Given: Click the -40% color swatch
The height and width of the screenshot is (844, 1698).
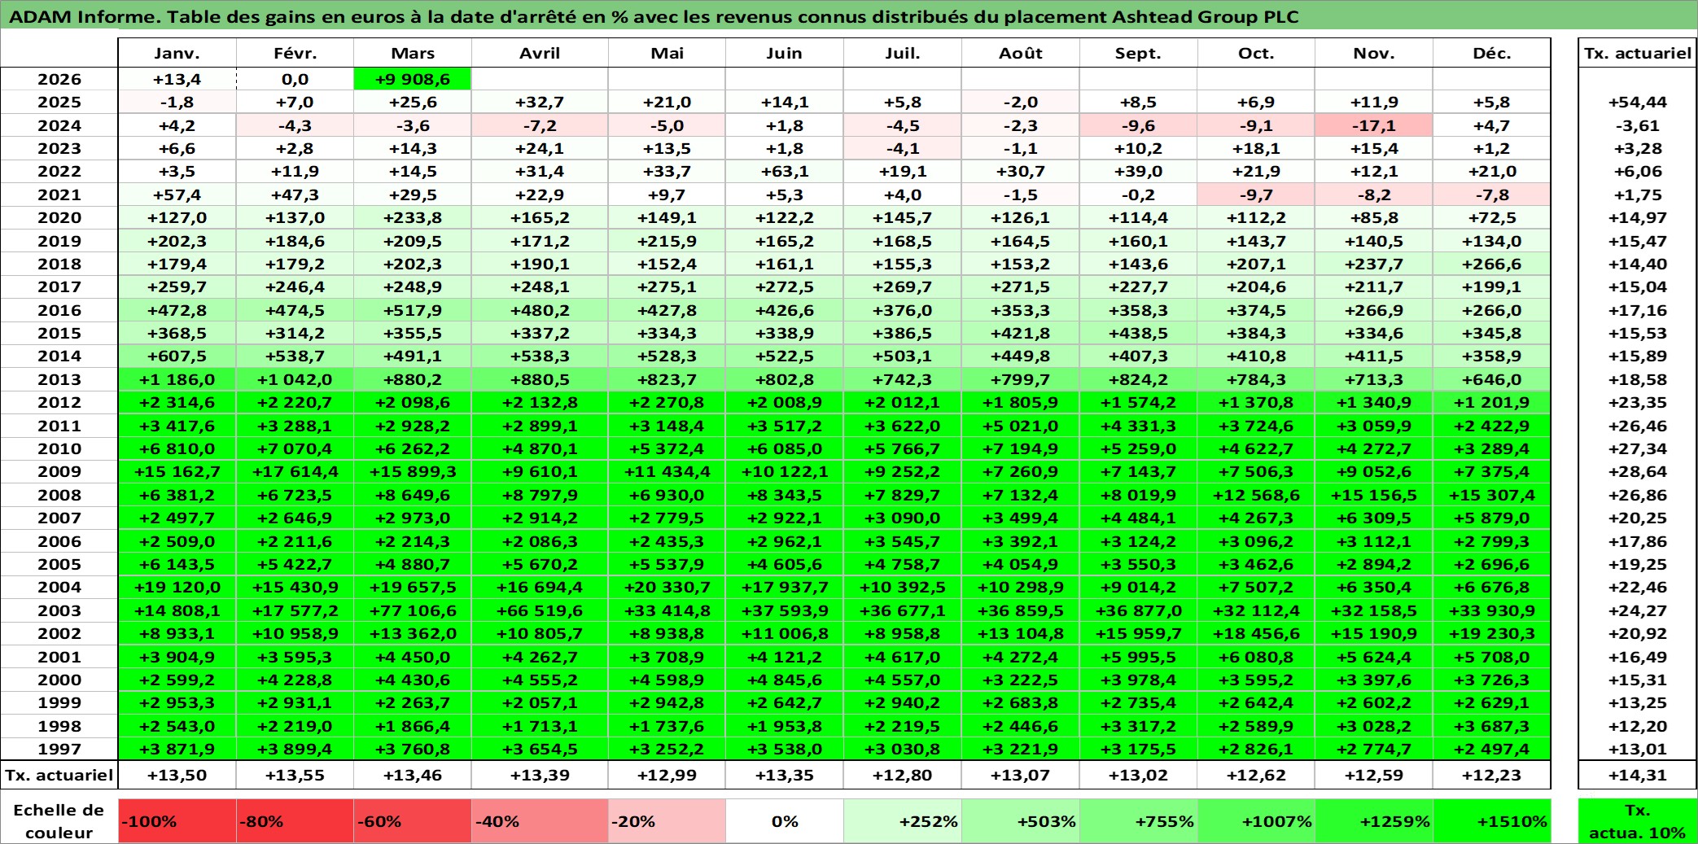Looking at the screenshot, I should [540, 821].
